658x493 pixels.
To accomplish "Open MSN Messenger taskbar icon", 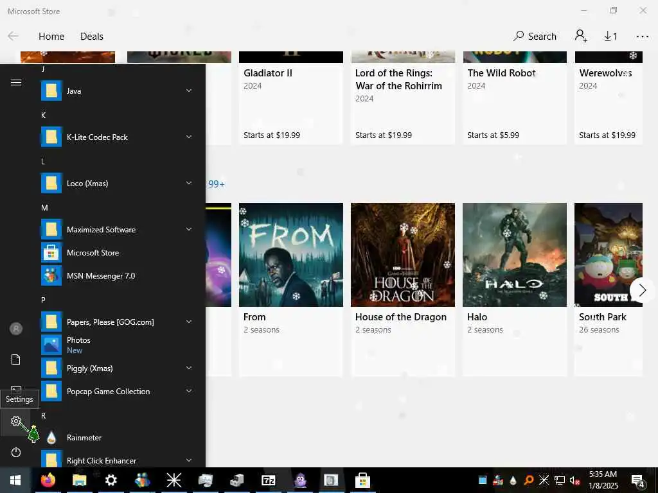I will [142, 480].
